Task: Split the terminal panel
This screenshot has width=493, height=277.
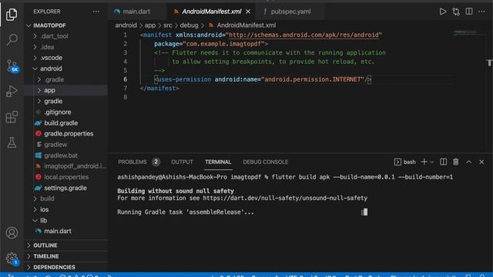Action: (443, 162)
